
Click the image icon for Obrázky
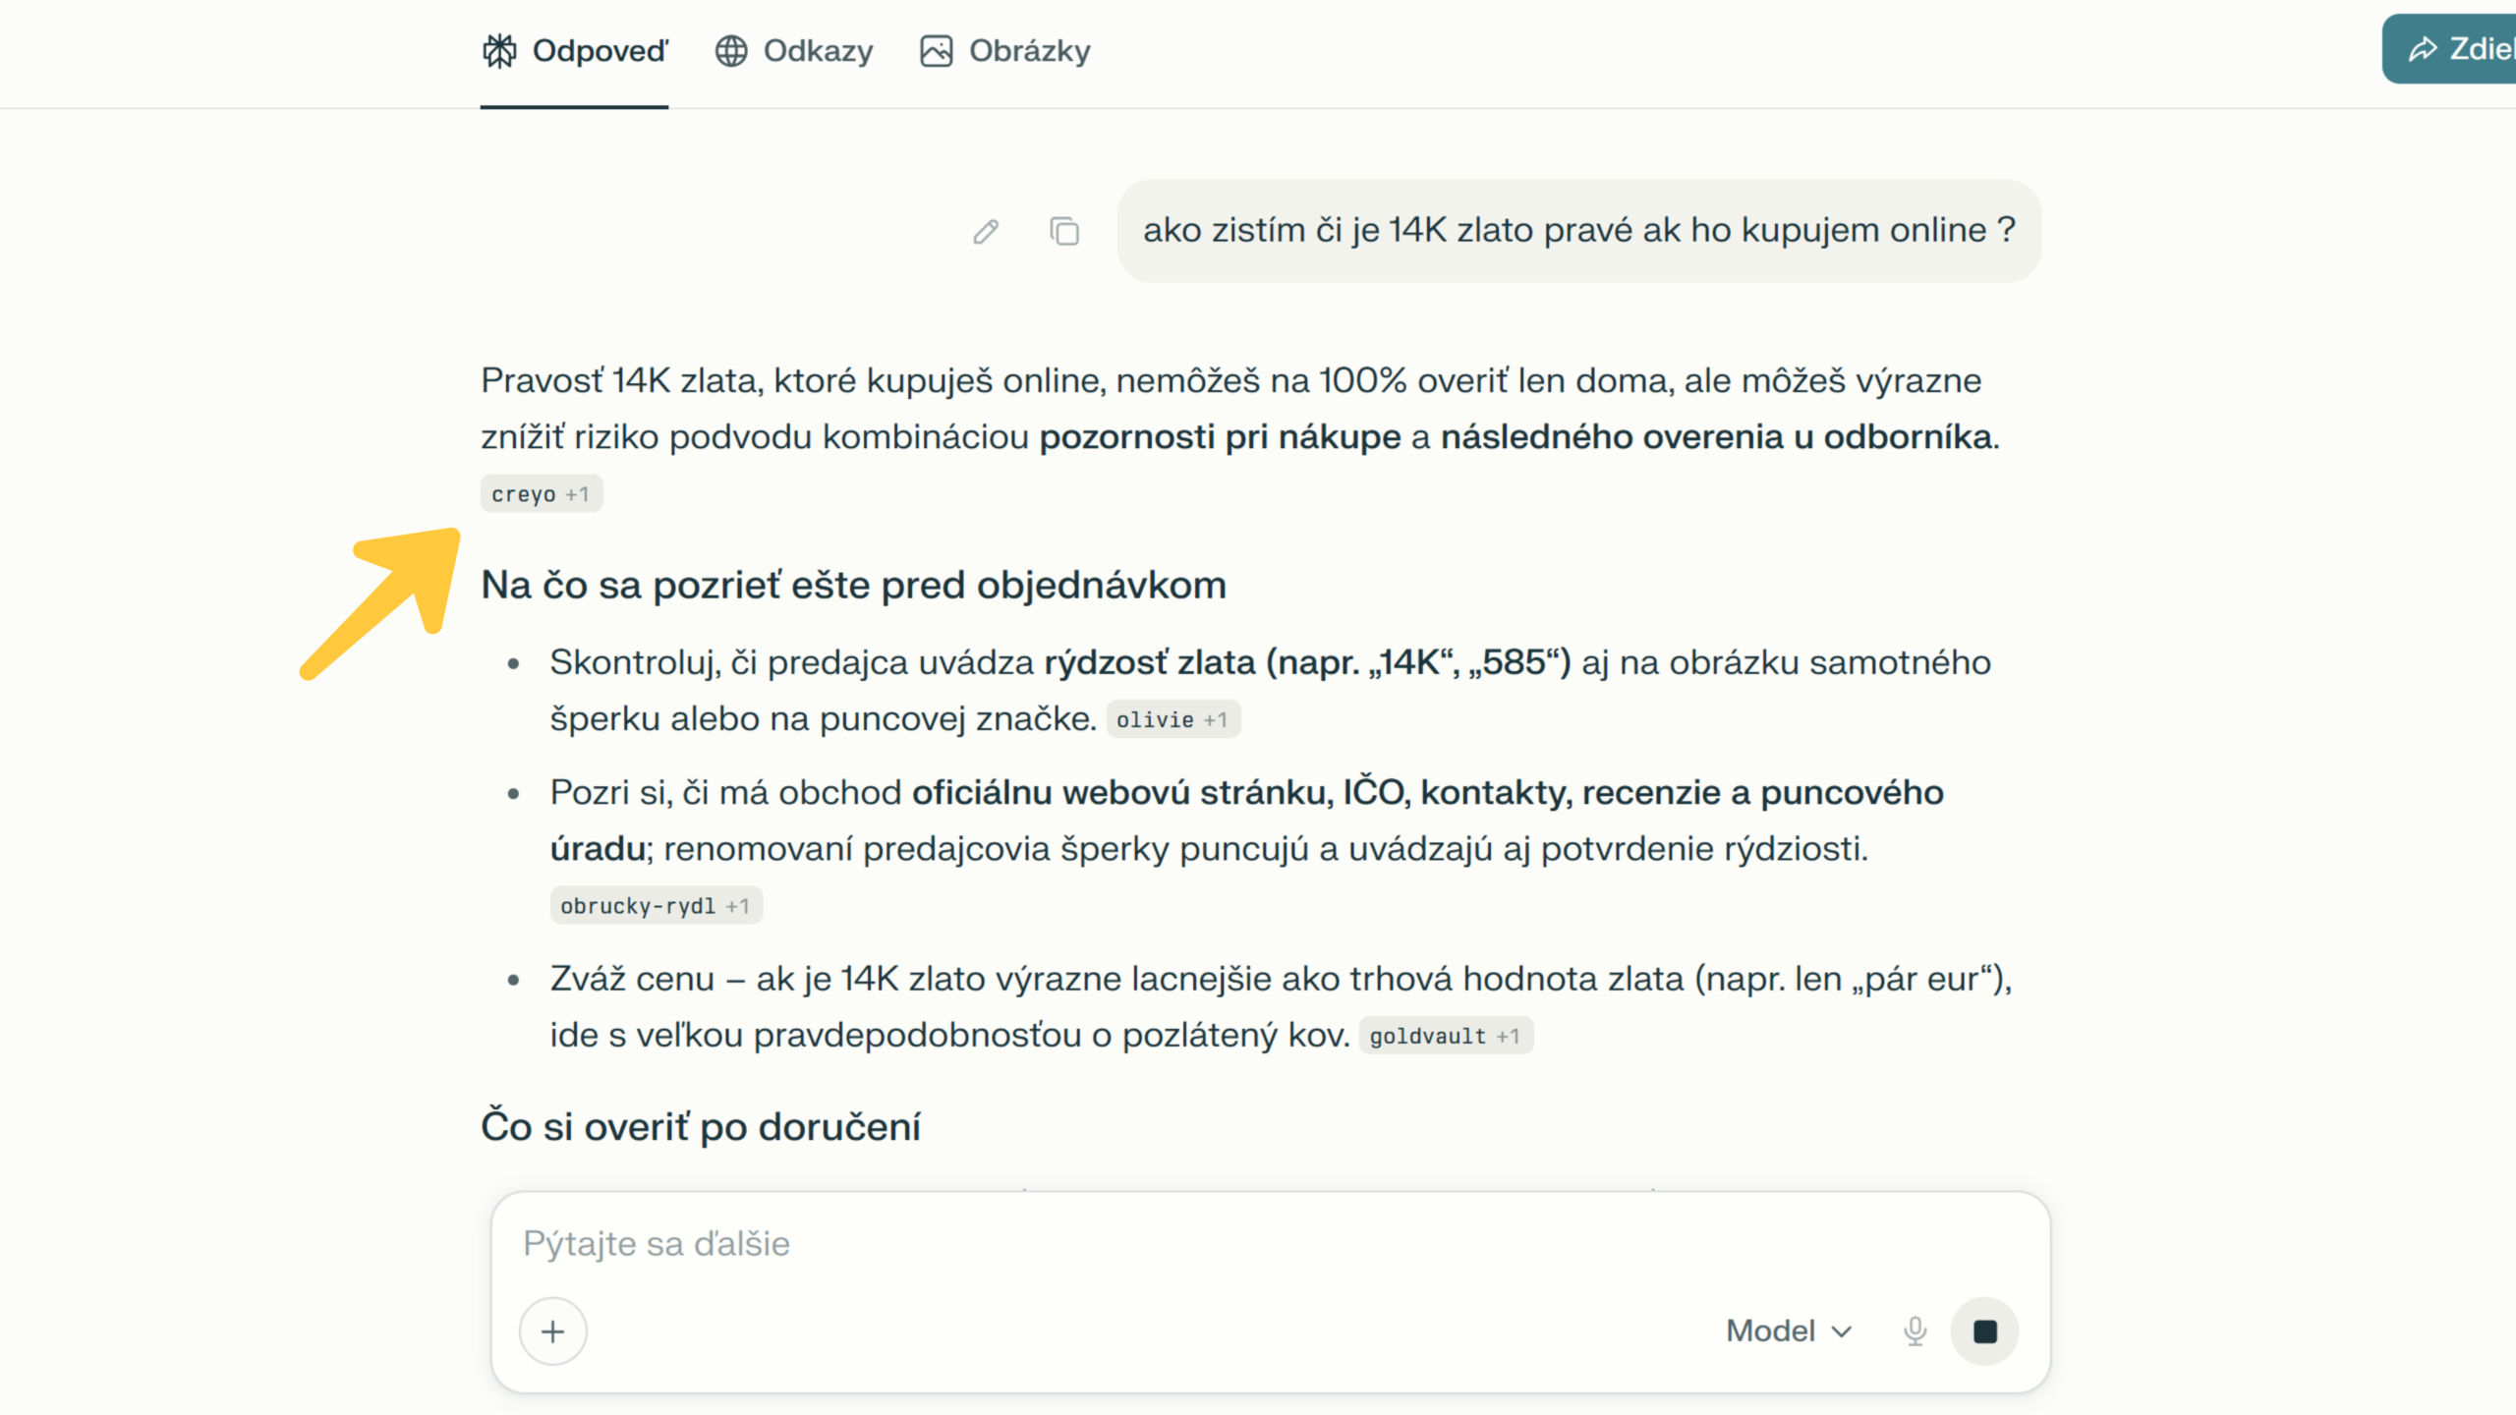click(x=936, y=51)
